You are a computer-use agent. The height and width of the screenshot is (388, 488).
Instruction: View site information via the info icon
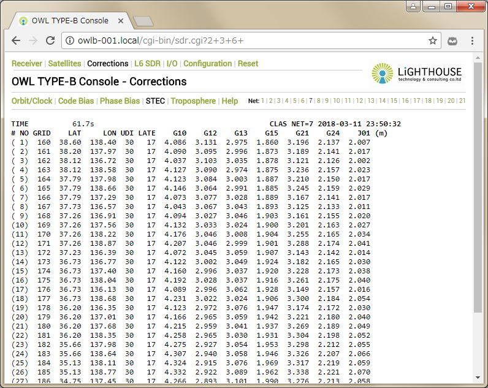tap(69, 40)
